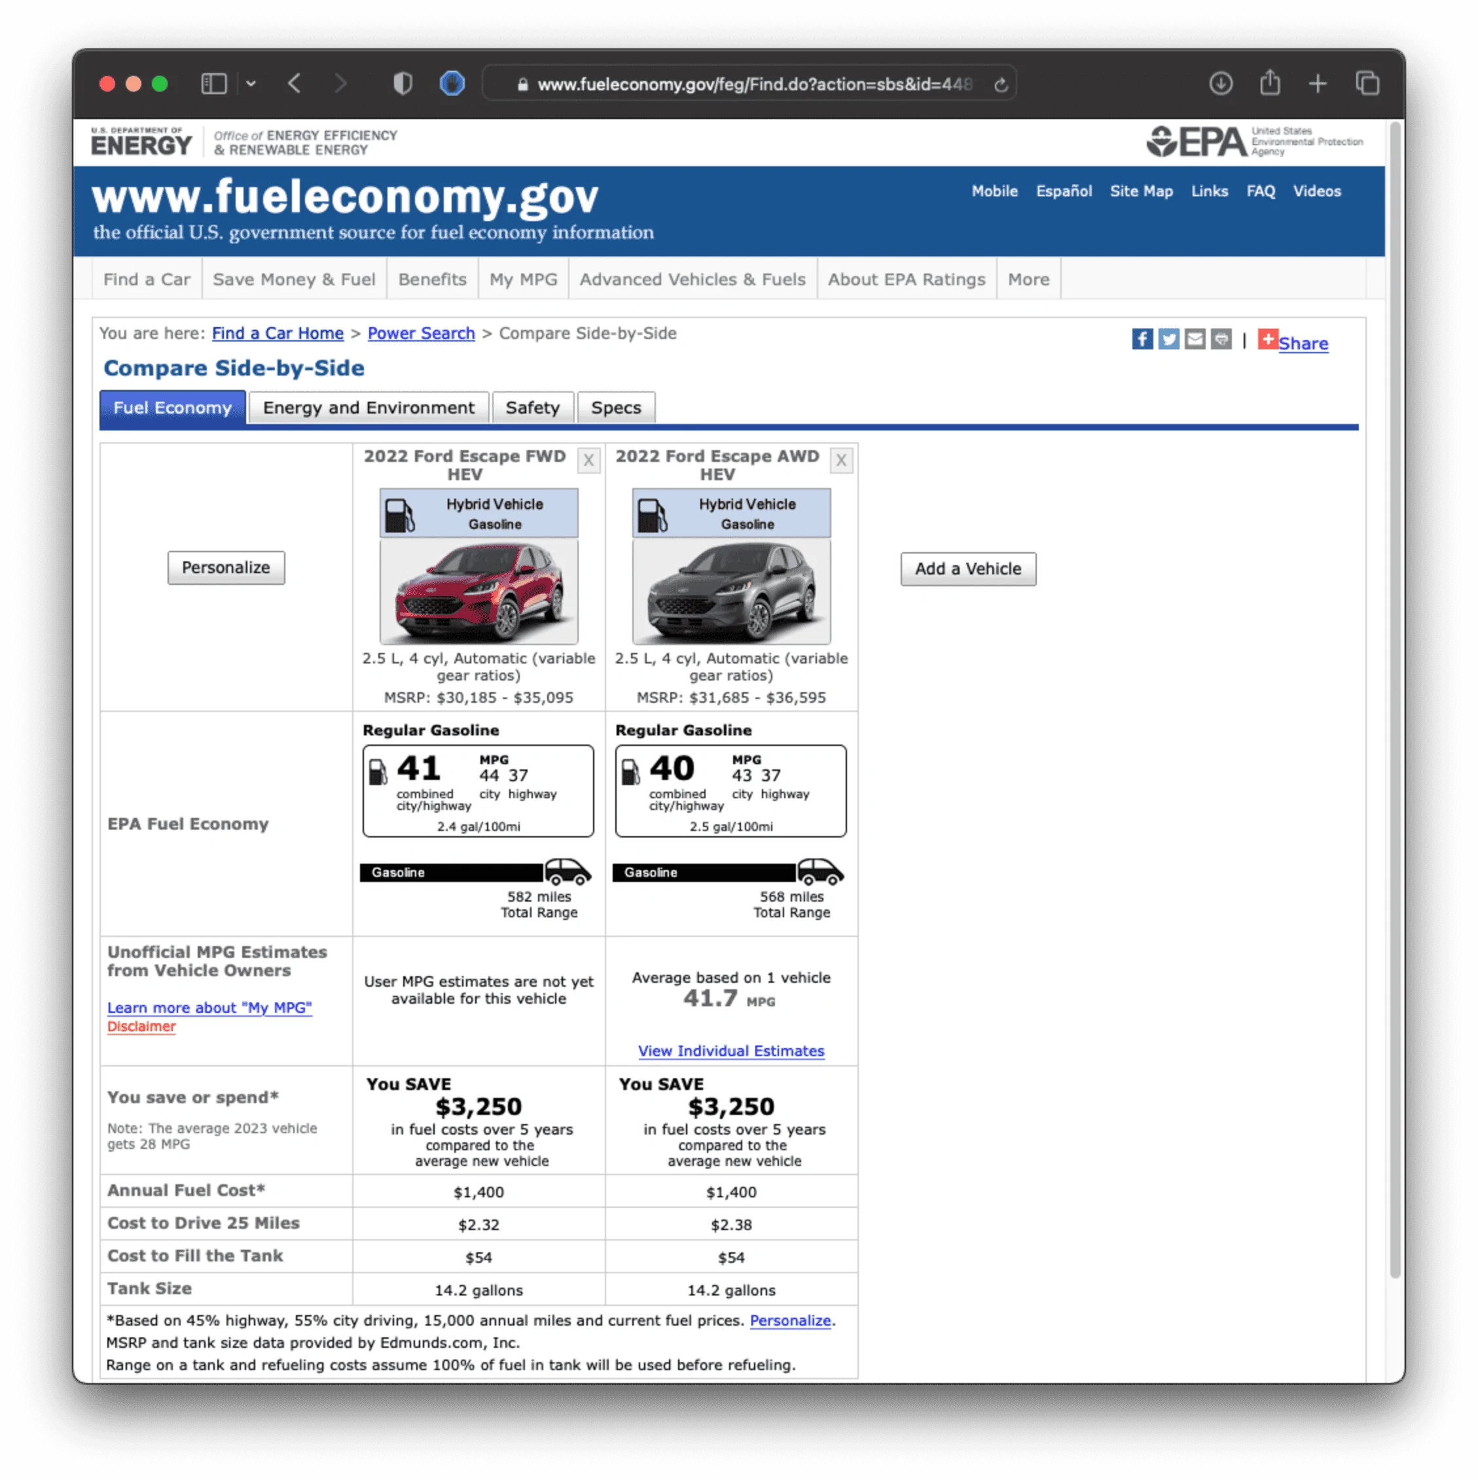Click the www.fueleconomy.gov site banner title
Screen dimensions: 1478x1480
tap(345, 197)
